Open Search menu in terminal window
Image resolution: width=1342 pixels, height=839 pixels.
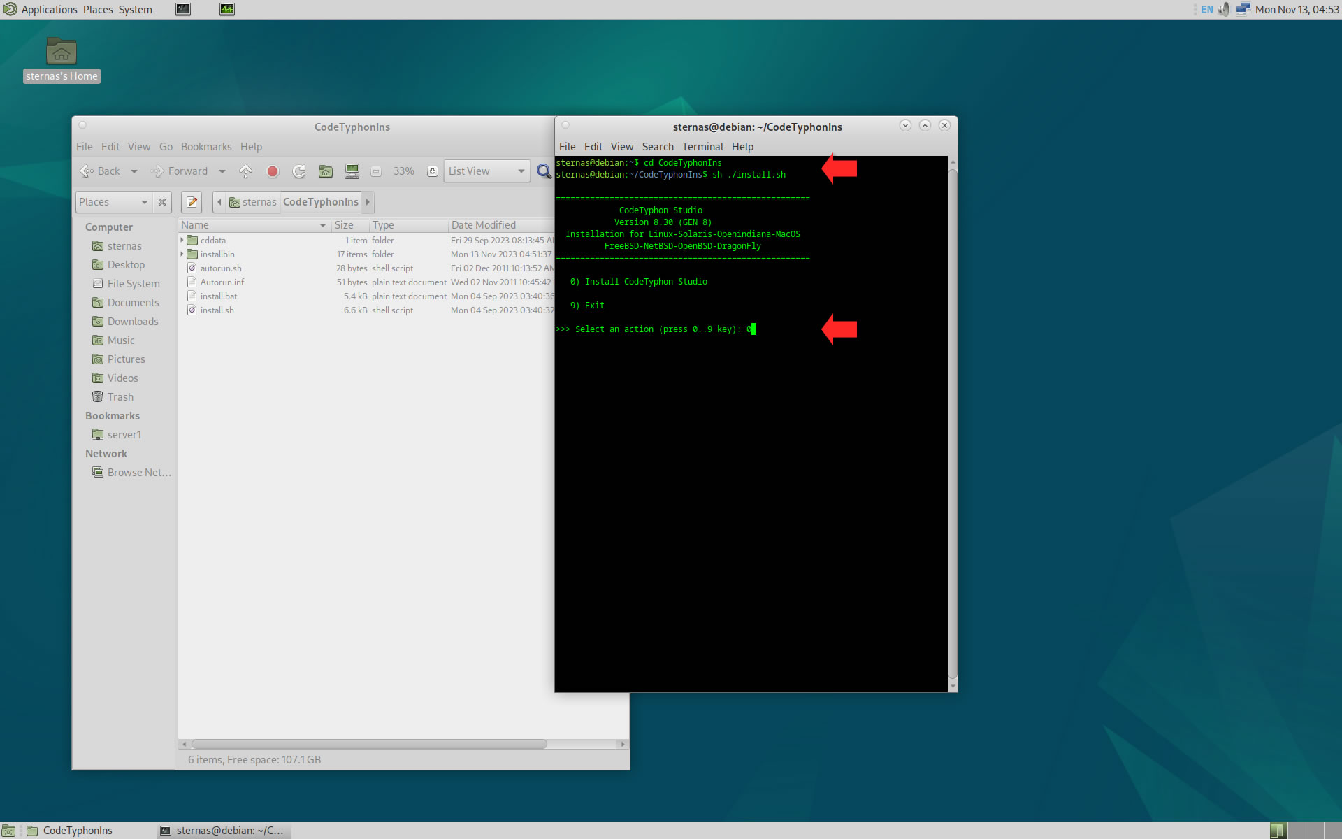658,147
